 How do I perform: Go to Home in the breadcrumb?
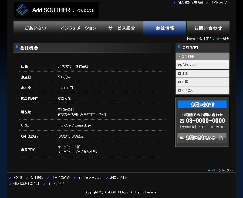191,39
